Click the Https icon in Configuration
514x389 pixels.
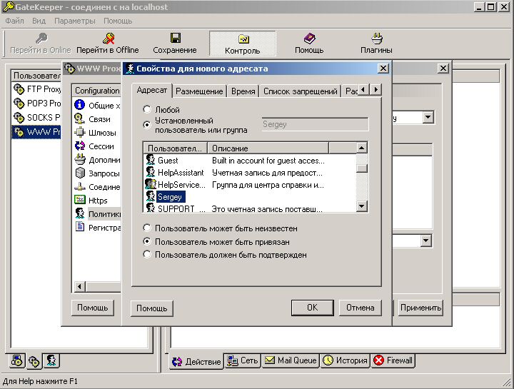coord(80,200)
